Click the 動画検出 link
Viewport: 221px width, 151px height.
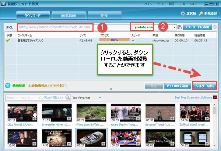pyautogui.click(x=19, y=86)
